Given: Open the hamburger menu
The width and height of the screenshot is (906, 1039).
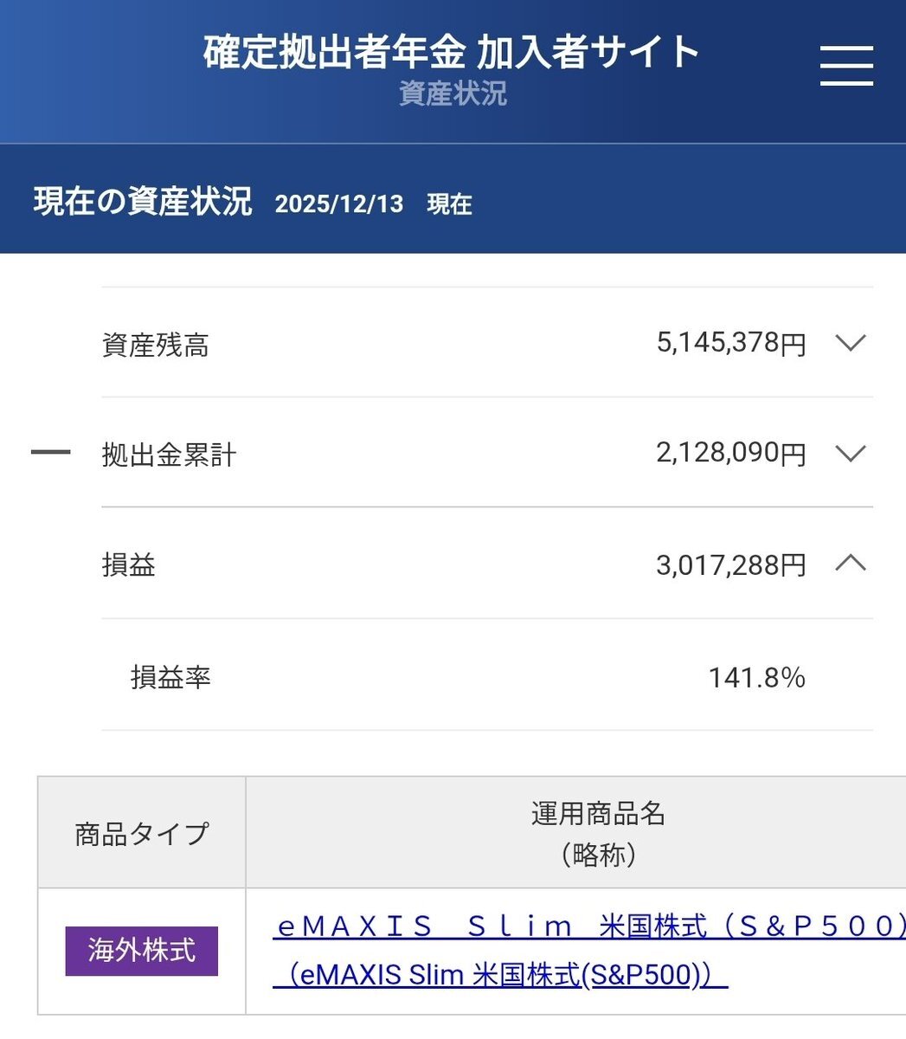Looking at the screenshot, I should point(845,64).
